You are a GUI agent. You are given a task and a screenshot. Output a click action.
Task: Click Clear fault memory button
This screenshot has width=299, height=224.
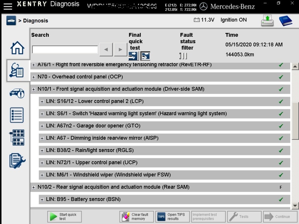pyautogui.click(x=137, y=217)
